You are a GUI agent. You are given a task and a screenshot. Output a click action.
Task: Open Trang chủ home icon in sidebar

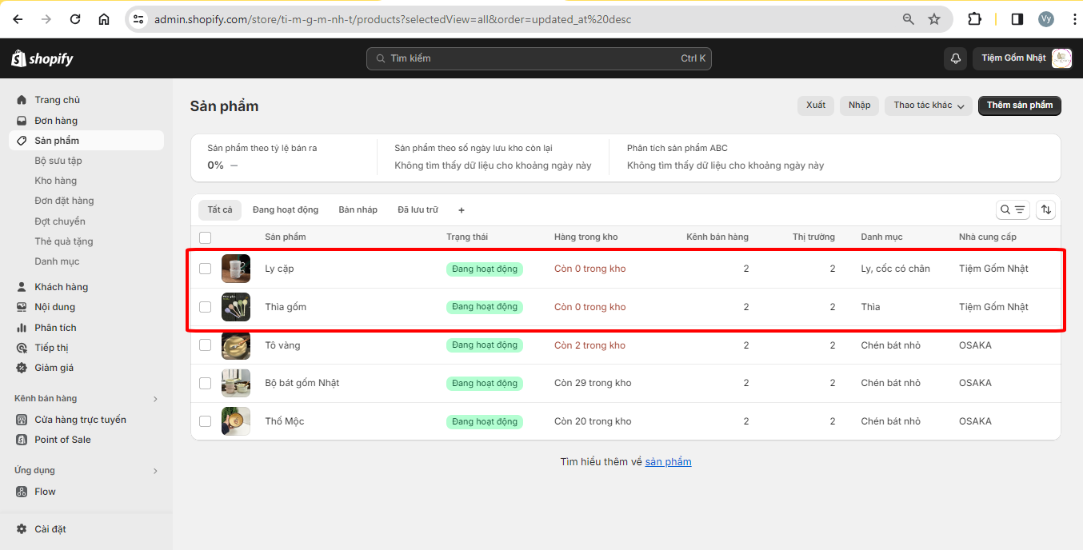(x=22, y=100)
